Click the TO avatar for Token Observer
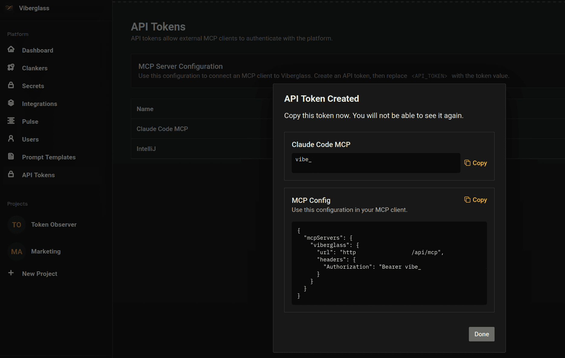This screenshot has width=565, height=358. pos(17,225)
